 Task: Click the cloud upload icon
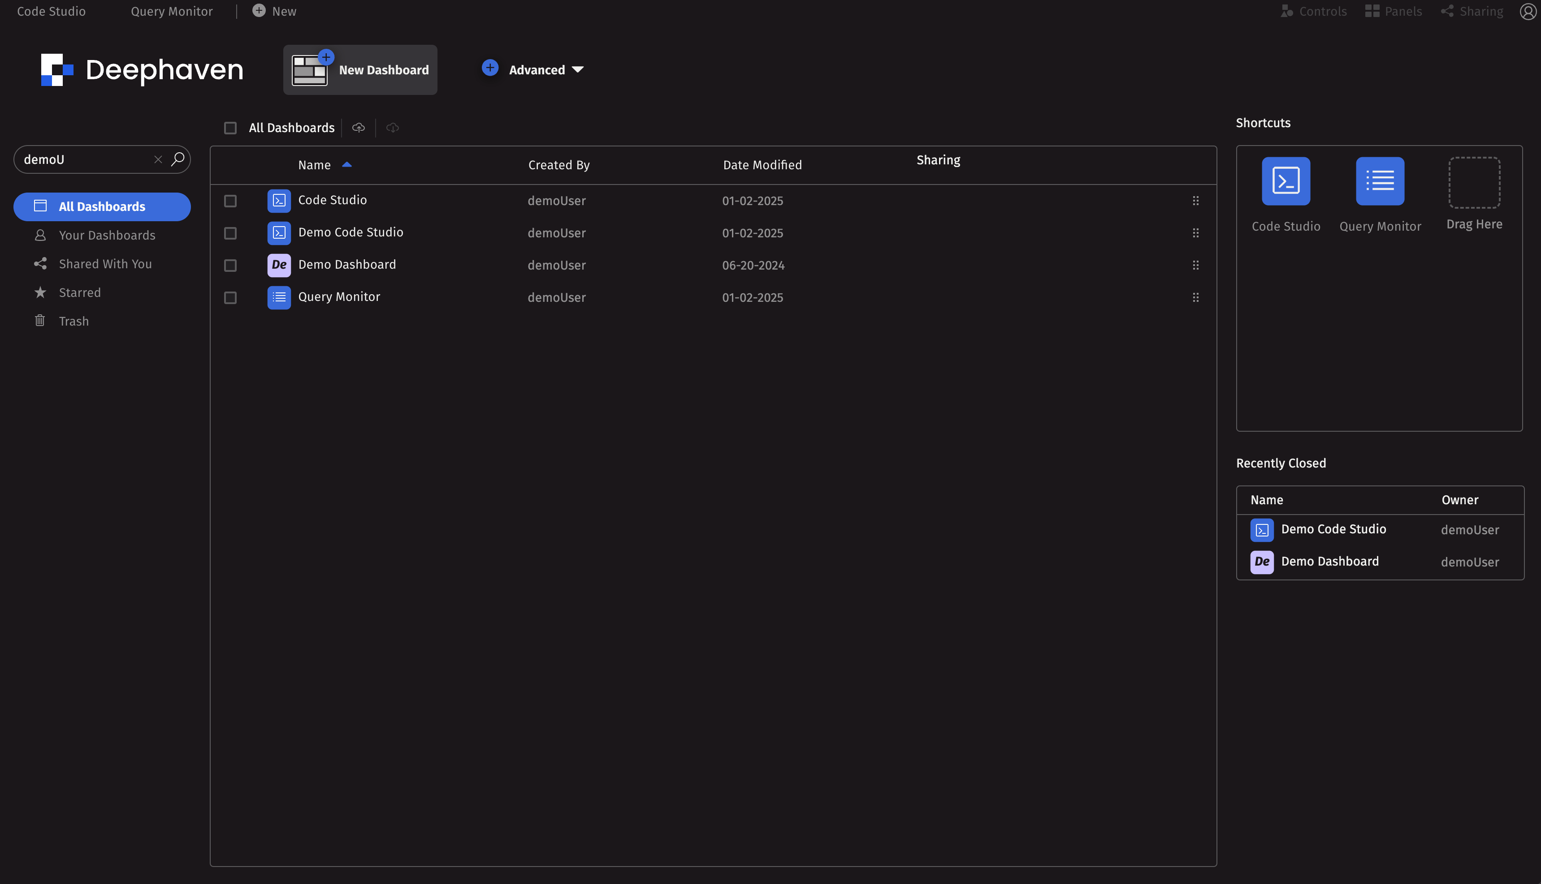pyautogui.click(x=359, y=128)
